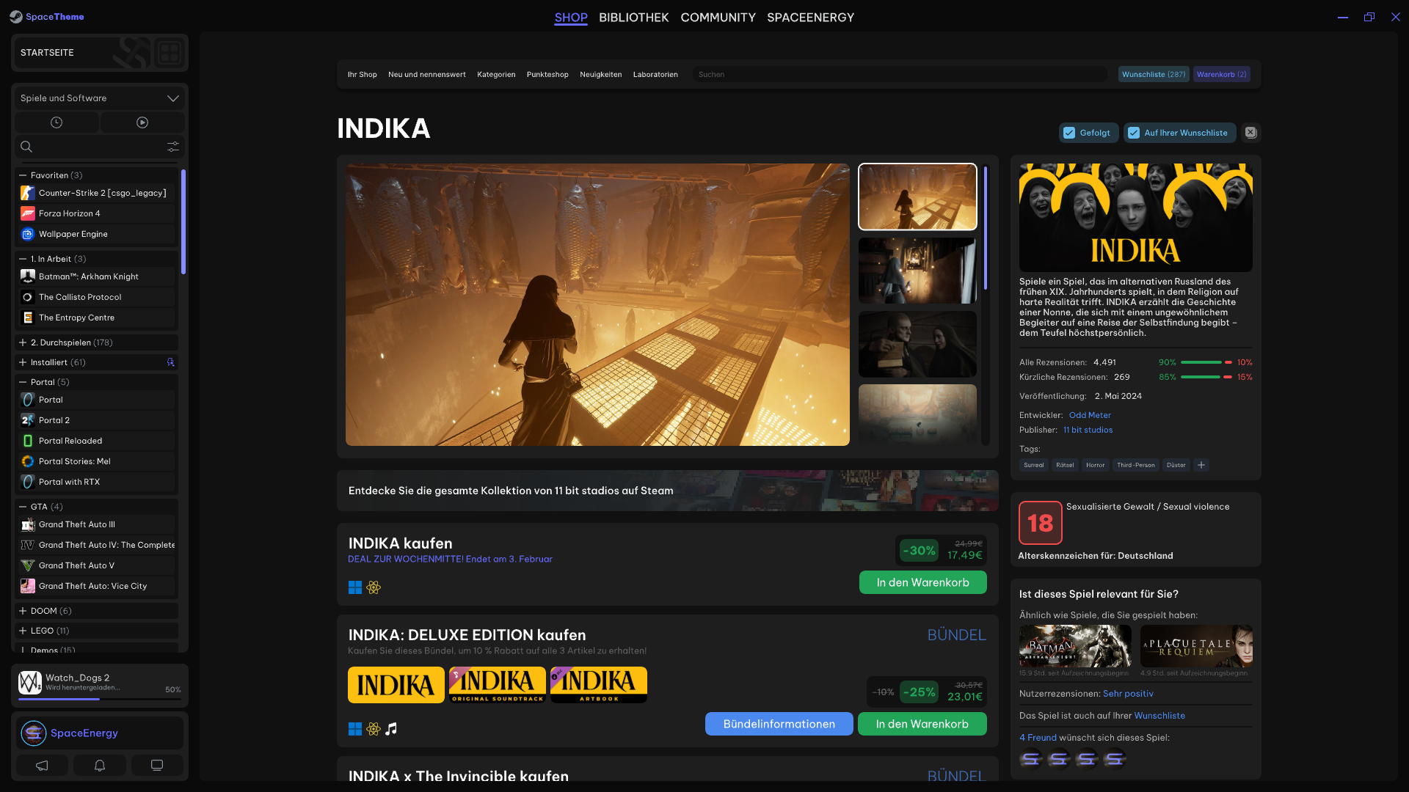Click the recent activity clock icon
The image size is (1409, 792).
(57, 122)
